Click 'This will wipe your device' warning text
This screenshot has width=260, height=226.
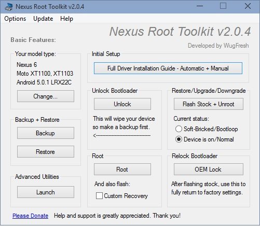click(124, 119)
